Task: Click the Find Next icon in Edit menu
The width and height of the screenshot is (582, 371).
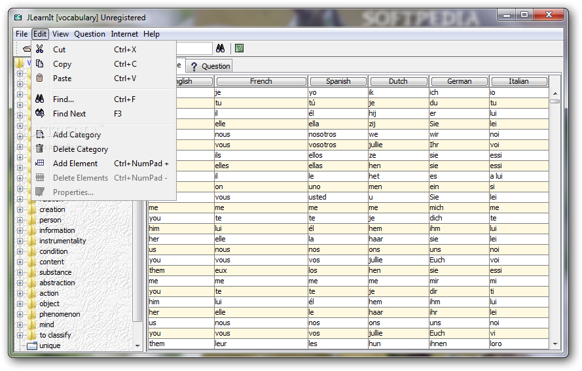Action: (40, 113)
